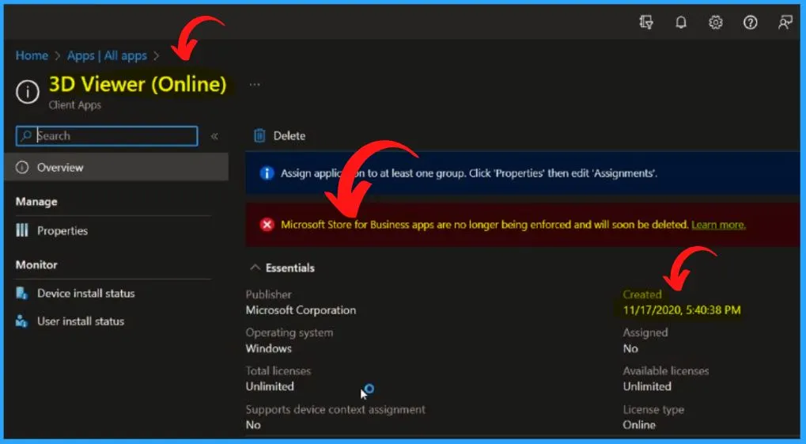The image size is (806, 444).
Task: Click the 3D Viewer (Online) title
Action: (x=138, y=85)
